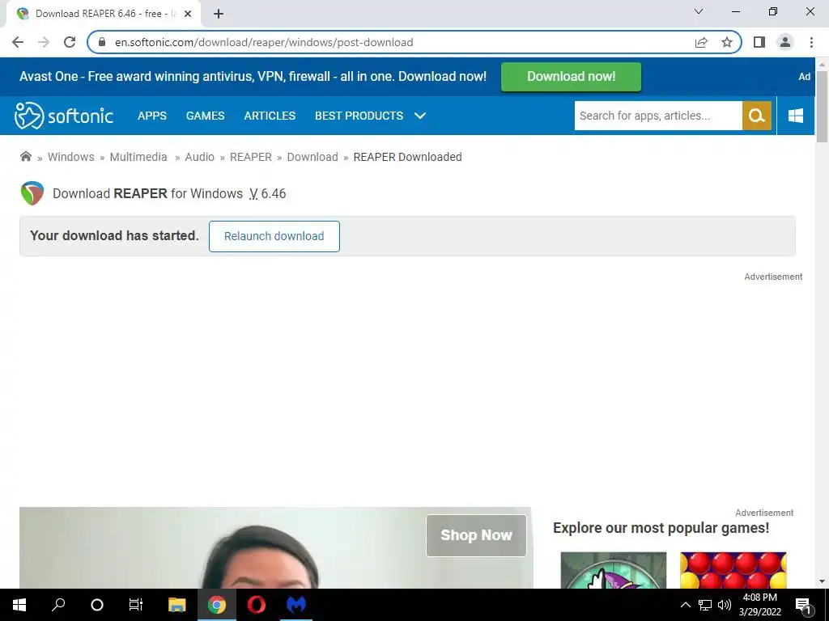Open taskbar search magnifier
This screenshot has height=621, width=829.
tap(58, 605)
